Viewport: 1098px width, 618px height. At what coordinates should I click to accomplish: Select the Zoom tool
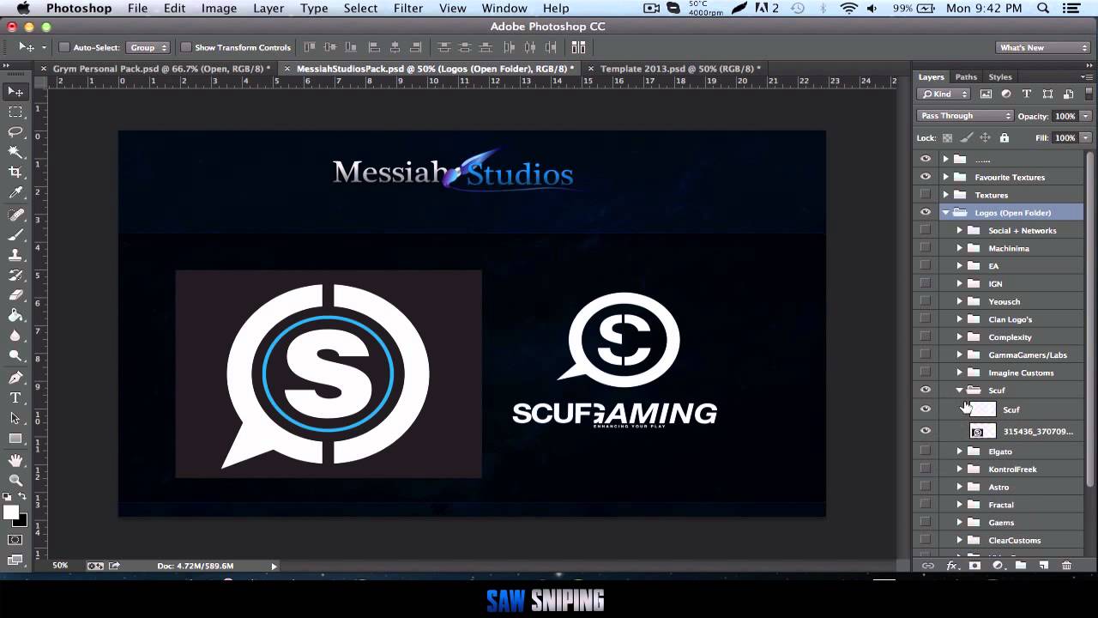tap(15, 481)
